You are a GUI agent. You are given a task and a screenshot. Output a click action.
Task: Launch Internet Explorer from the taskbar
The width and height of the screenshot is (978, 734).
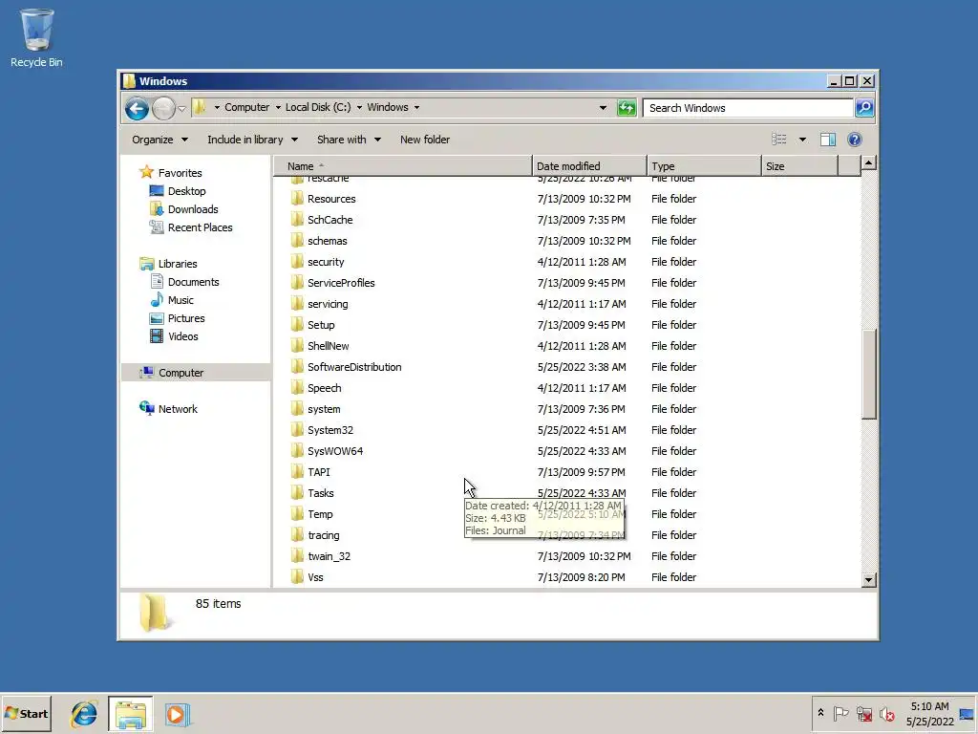pyautogui.click(x=84, y=714)
